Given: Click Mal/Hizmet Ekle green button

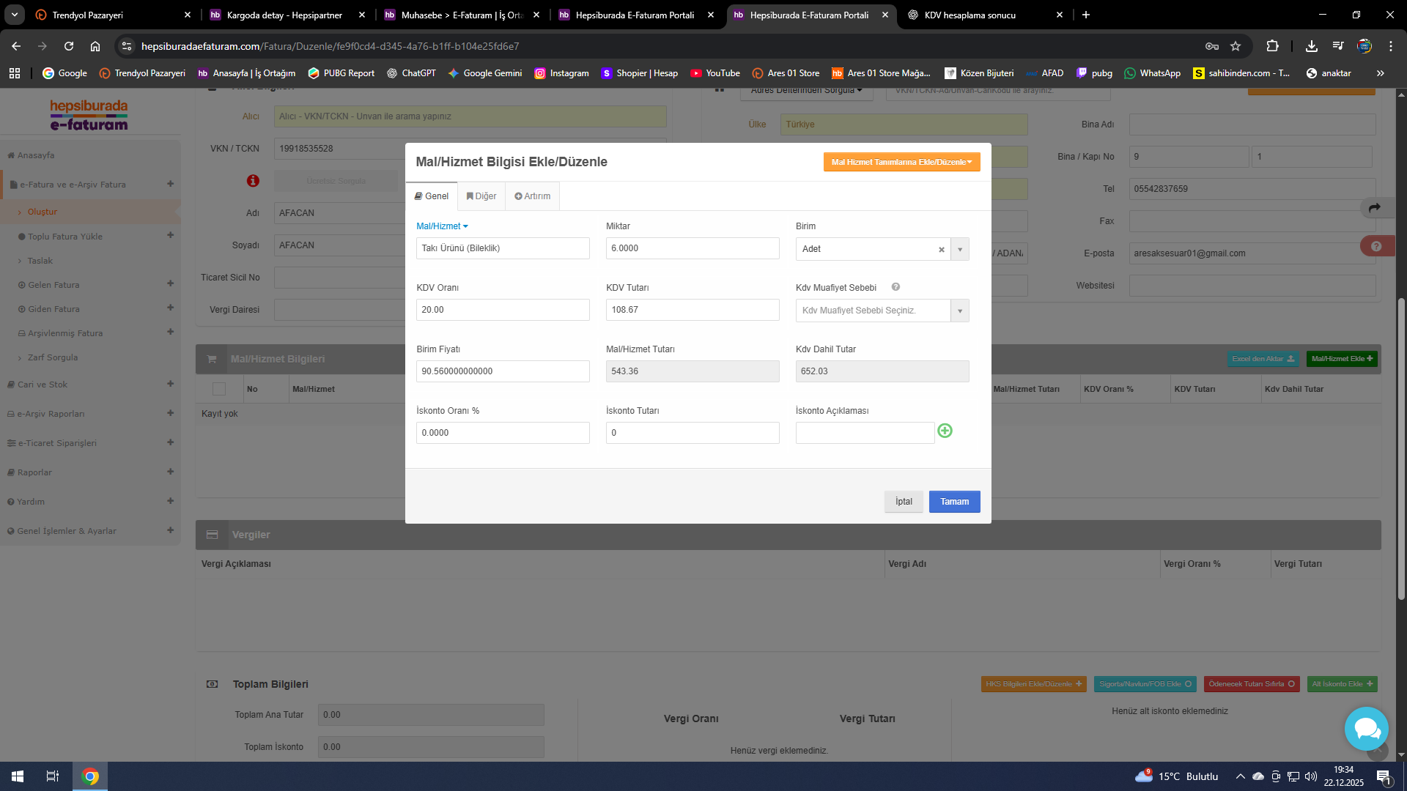Looking at the screenshot, I should tap(1342, 359).
